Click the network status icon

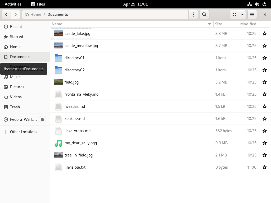250,4
